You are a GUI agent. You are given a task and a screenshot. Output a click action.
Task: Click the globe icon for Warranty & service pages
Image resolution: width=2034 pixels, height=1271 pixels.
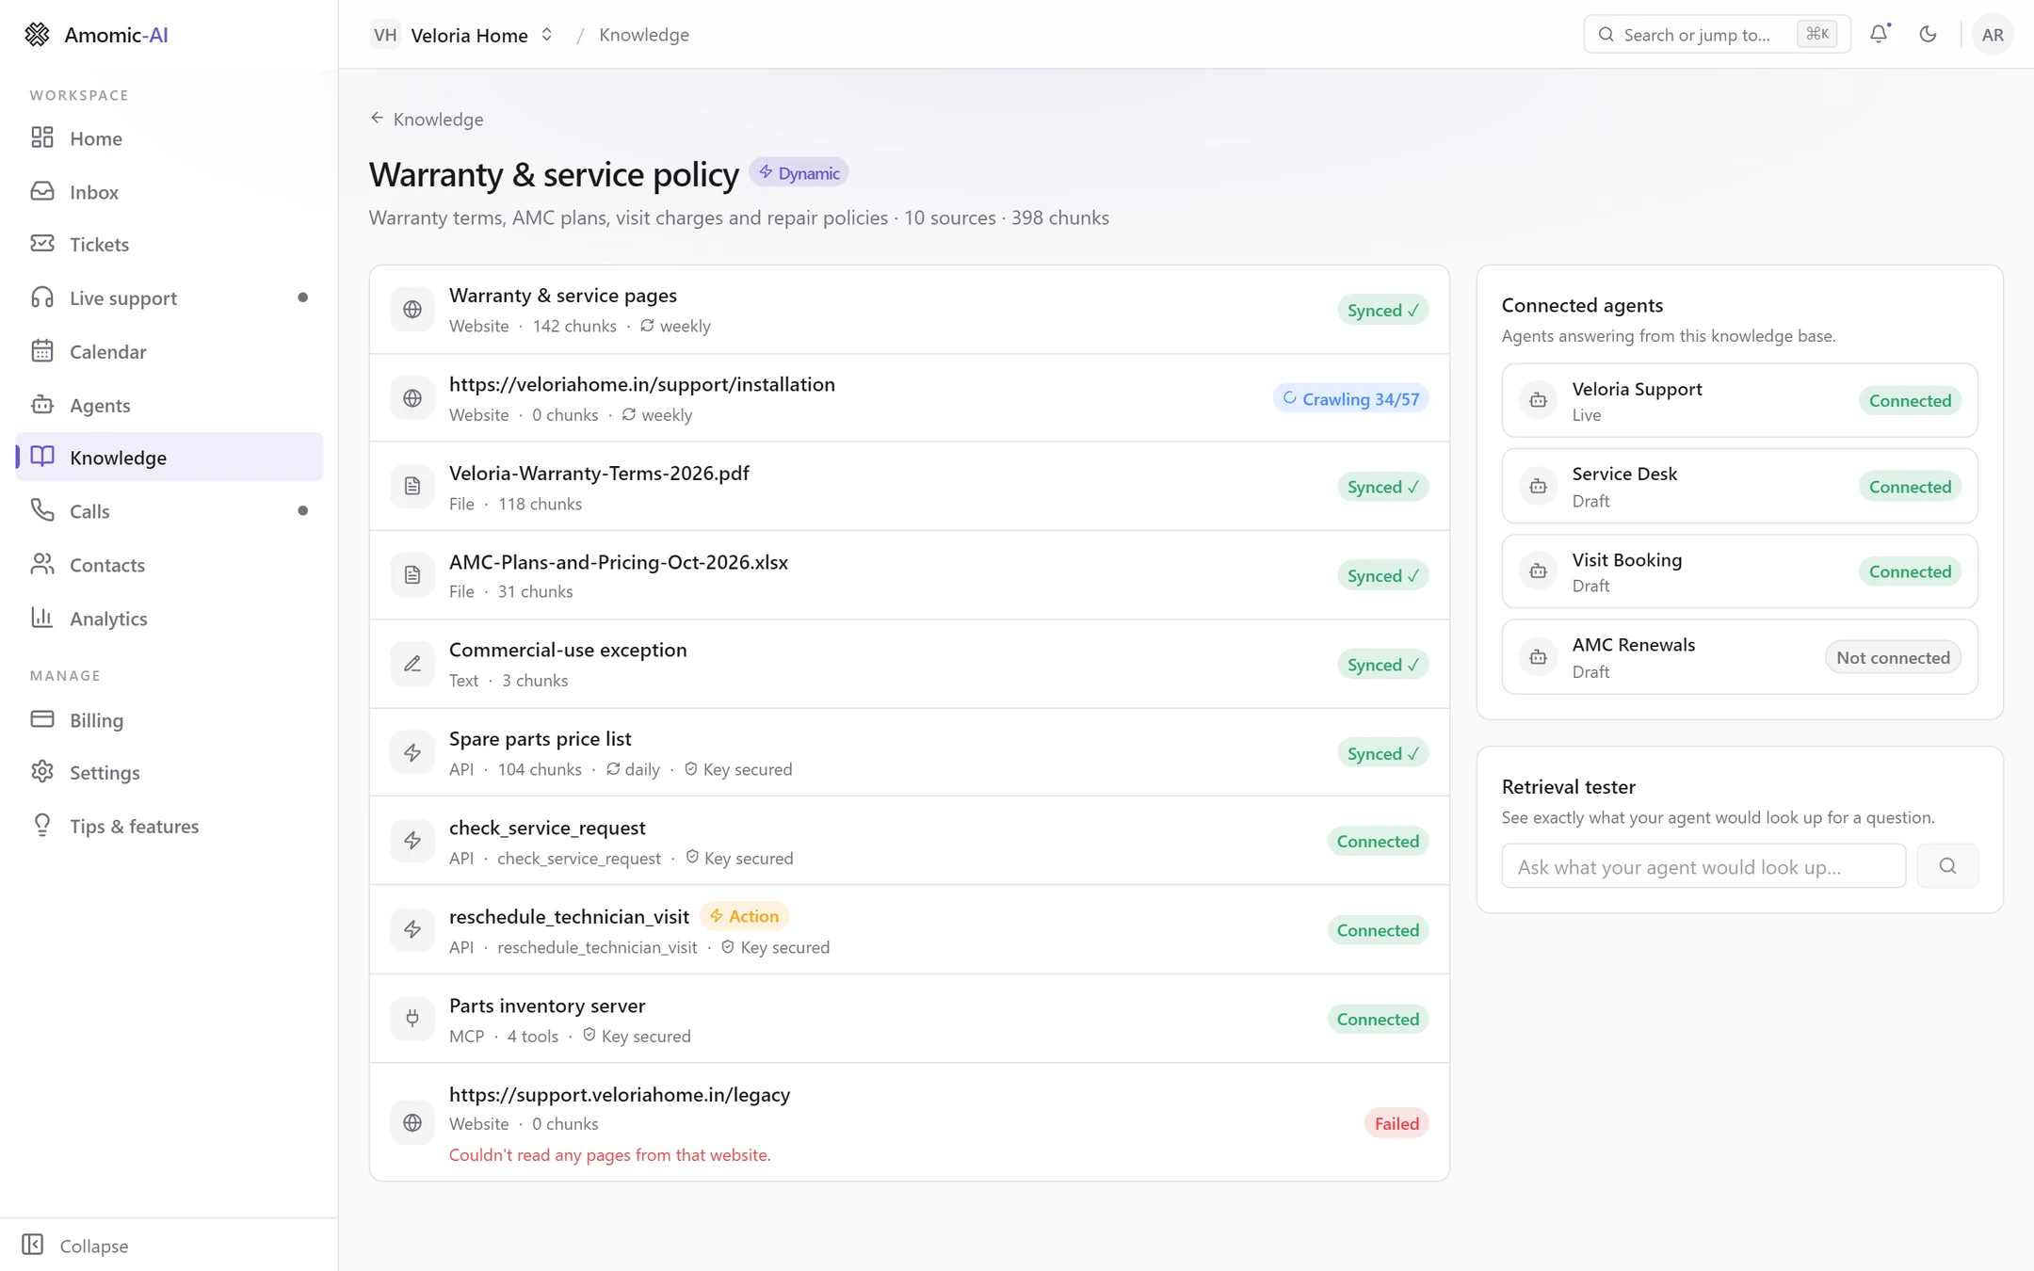(x=412, y=310)
